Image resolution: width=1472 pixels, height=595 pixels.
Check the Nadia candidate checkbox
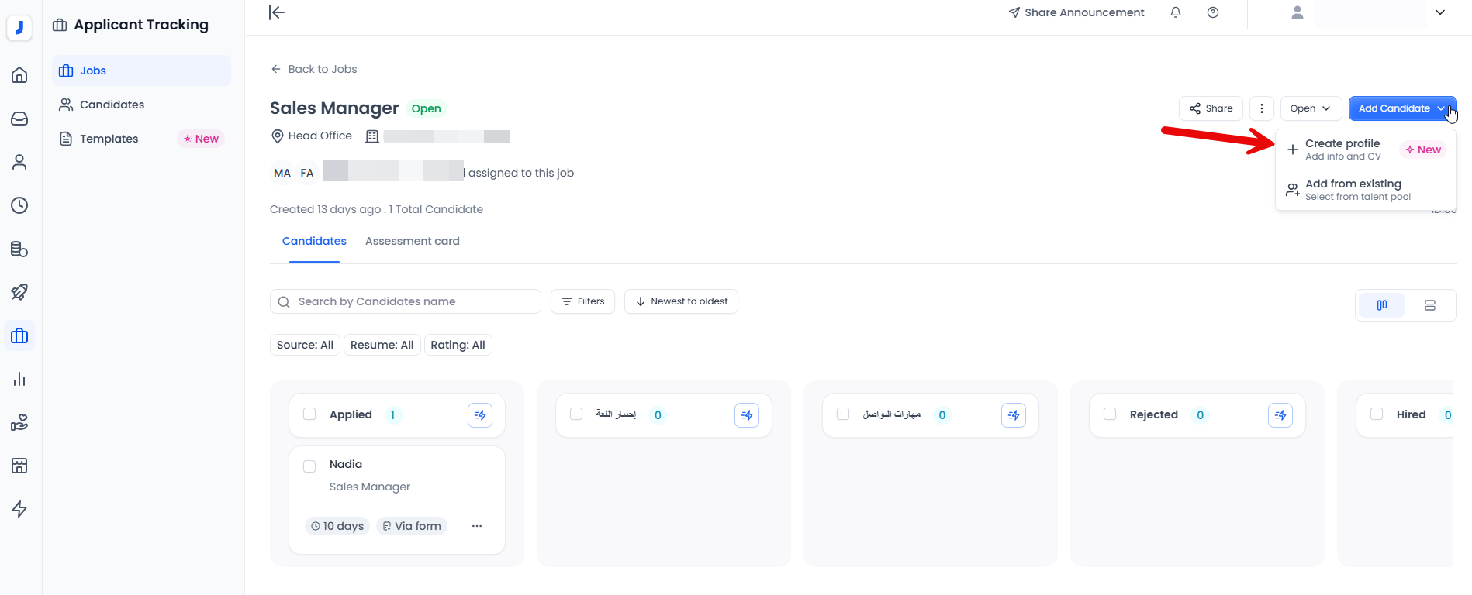(309, 466)
